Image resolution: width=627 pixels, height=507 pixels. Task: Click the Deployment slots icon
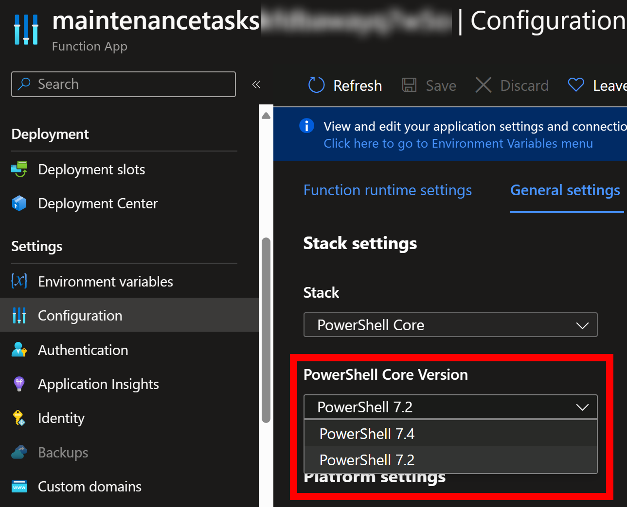click(19, 169)
